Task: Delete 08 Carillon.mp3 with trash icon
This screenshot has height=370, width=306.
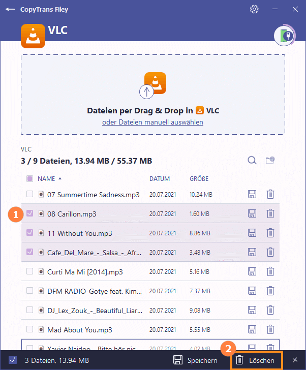Action: click(270, 213)
